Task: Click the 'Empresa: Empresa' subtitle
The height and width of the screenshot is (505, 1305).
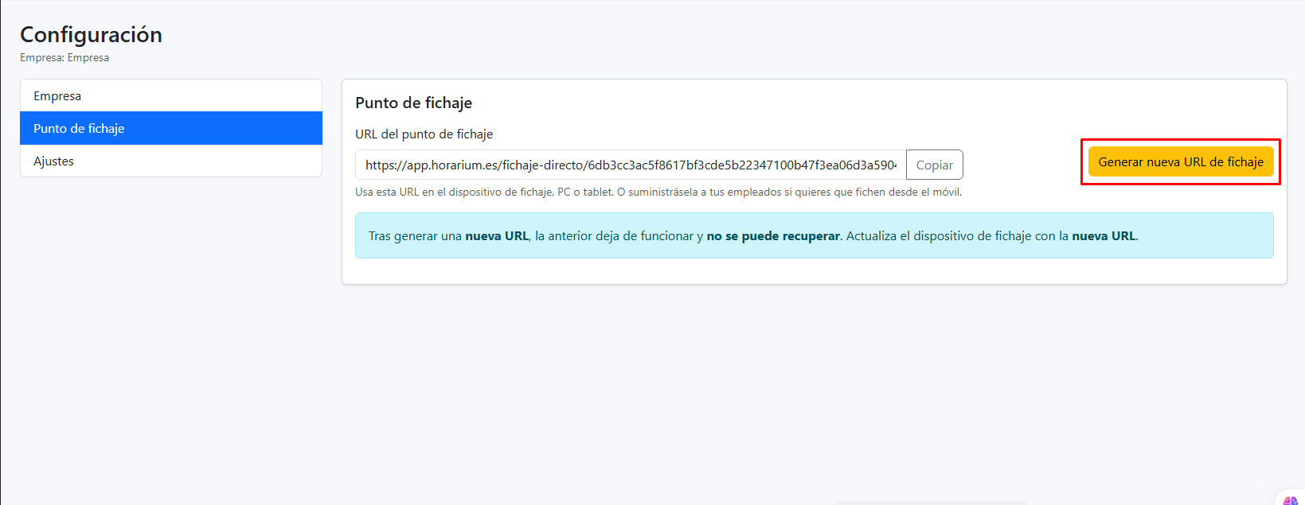Action: tap(64, 58)
